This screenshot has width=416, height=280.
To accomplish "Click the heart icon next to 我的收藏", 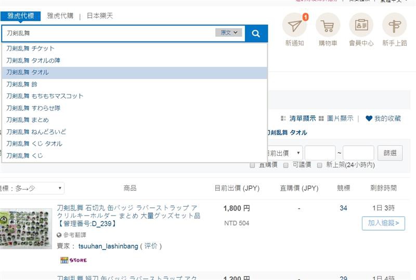I will tap(369, 118).
